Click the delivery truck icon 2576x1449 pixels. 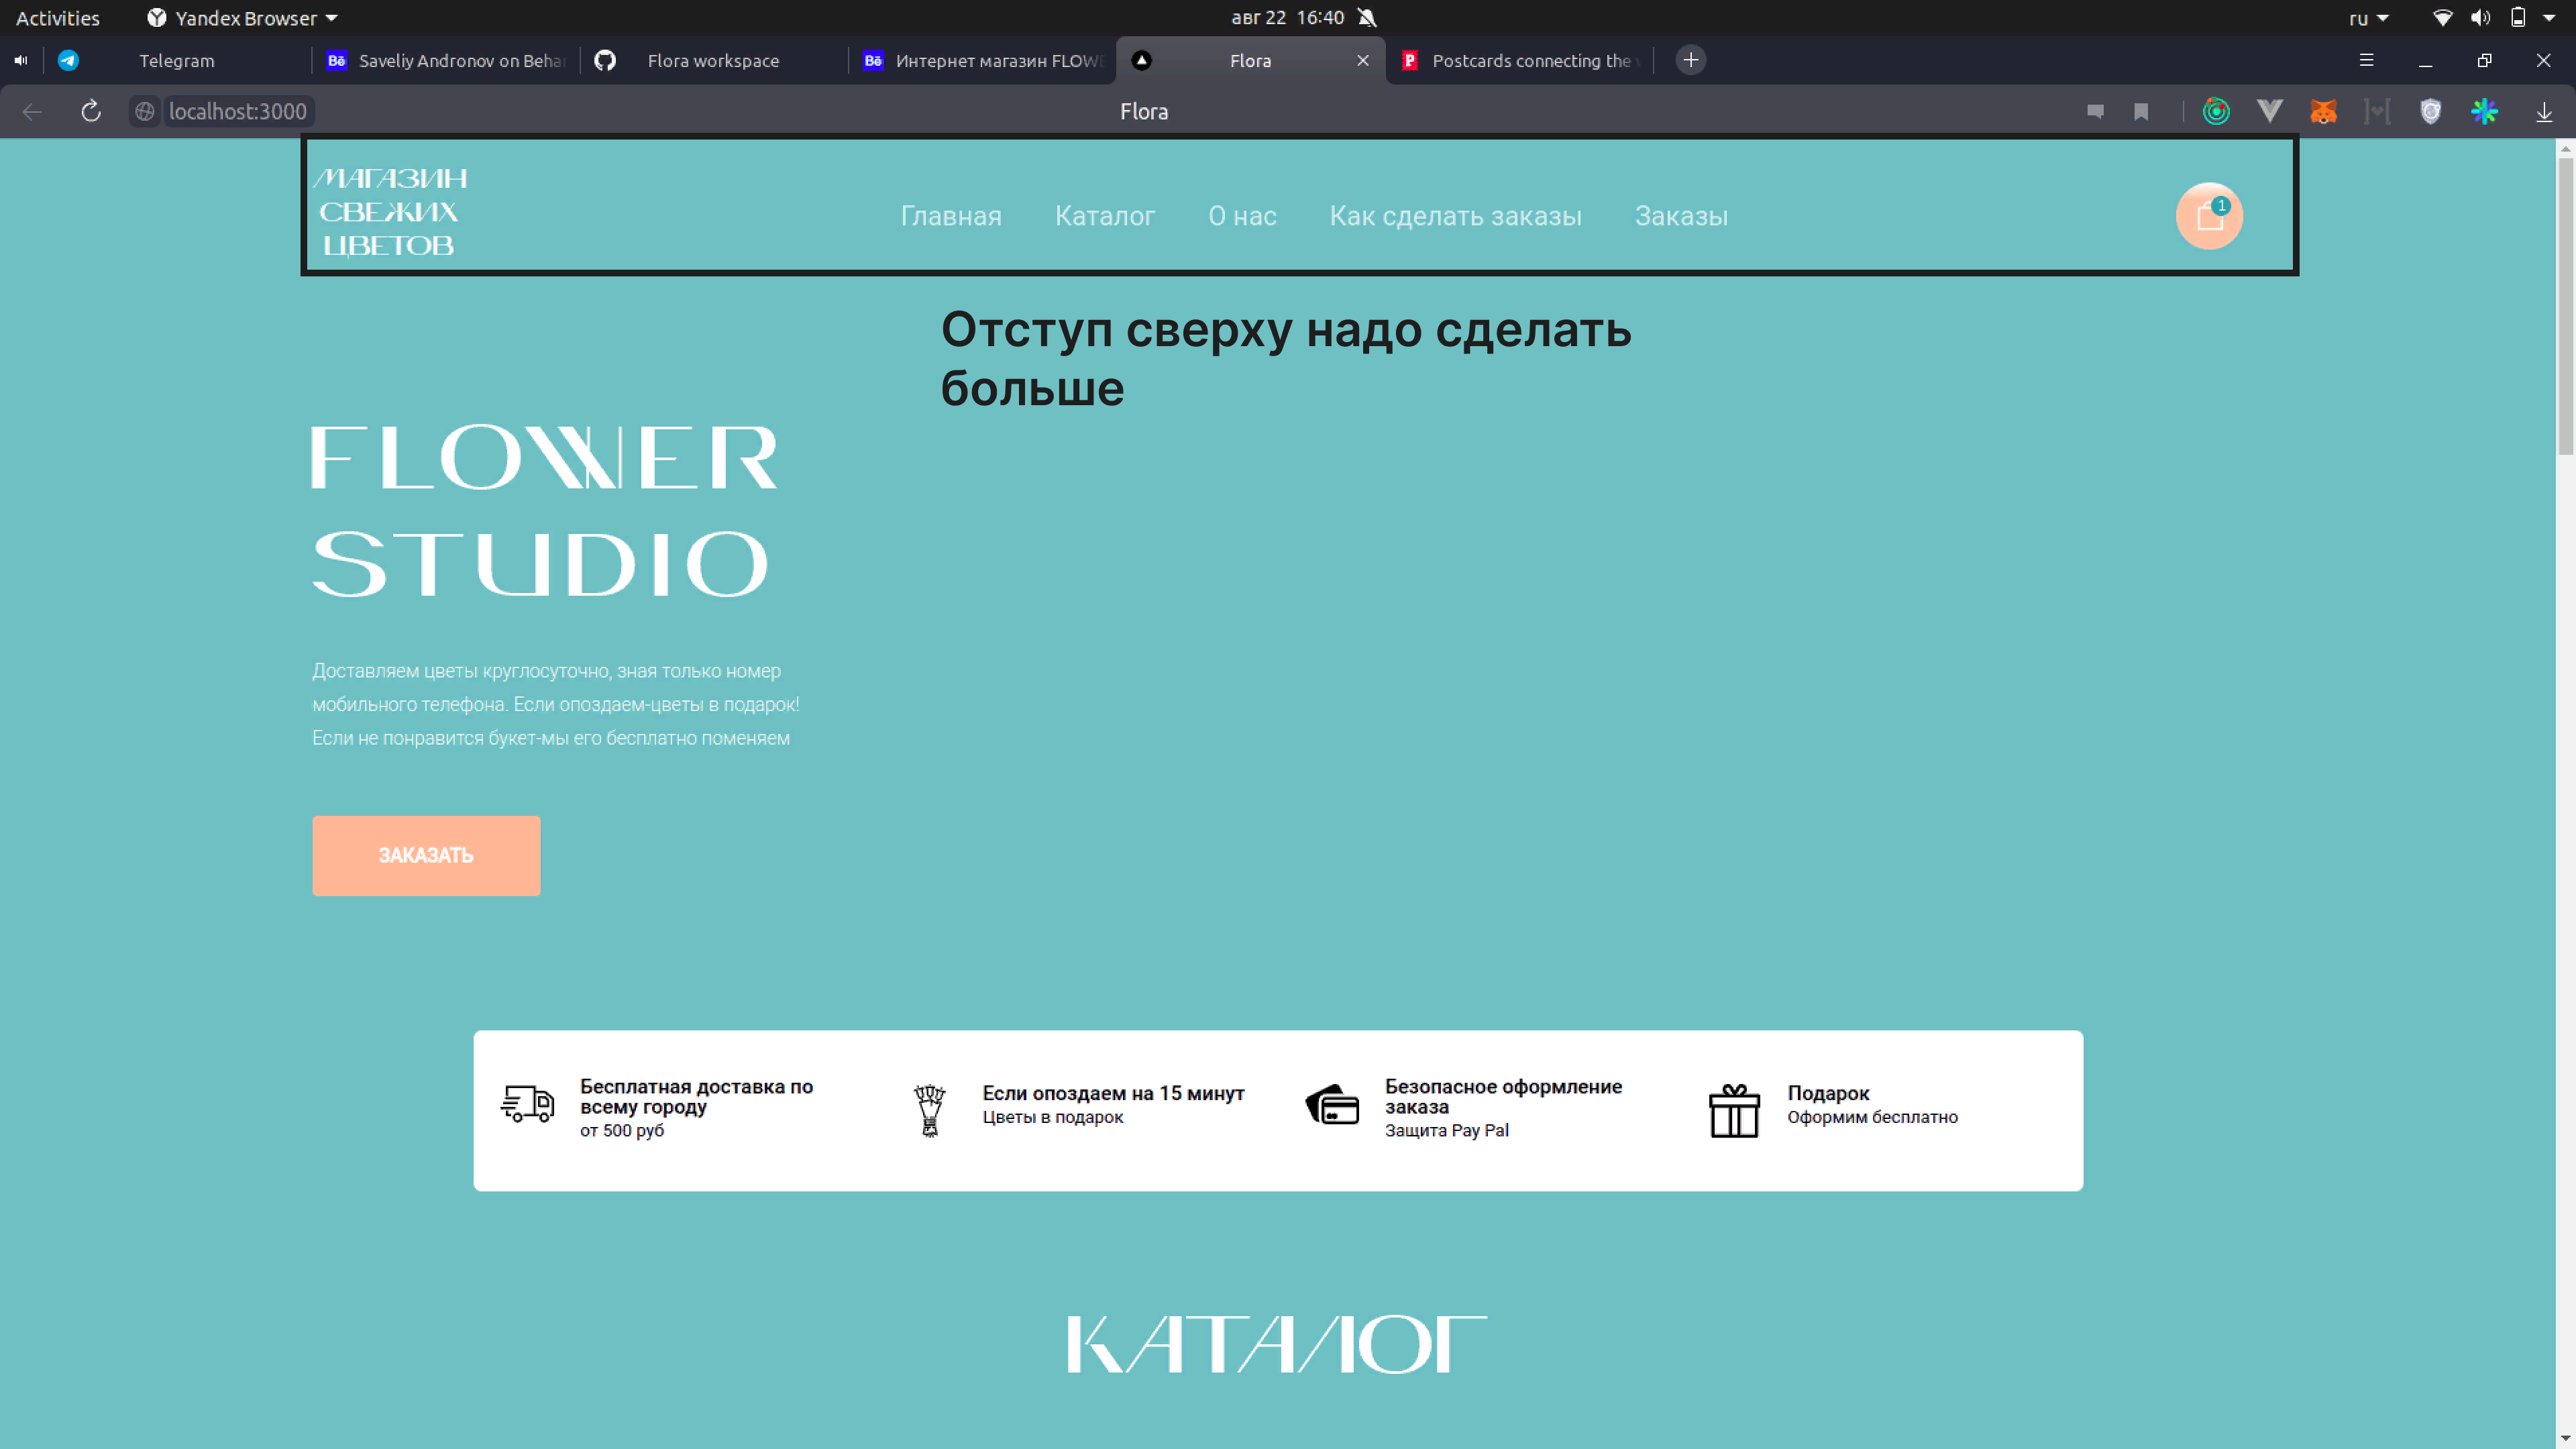click(x=527, y=1104)
